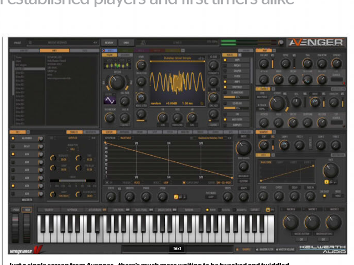Image resolution: width=354 pixels, height=265 pixels.
Task: Click the keyboard view icon right of Chord
Action: pyautogui.click(x=268, y=210)
